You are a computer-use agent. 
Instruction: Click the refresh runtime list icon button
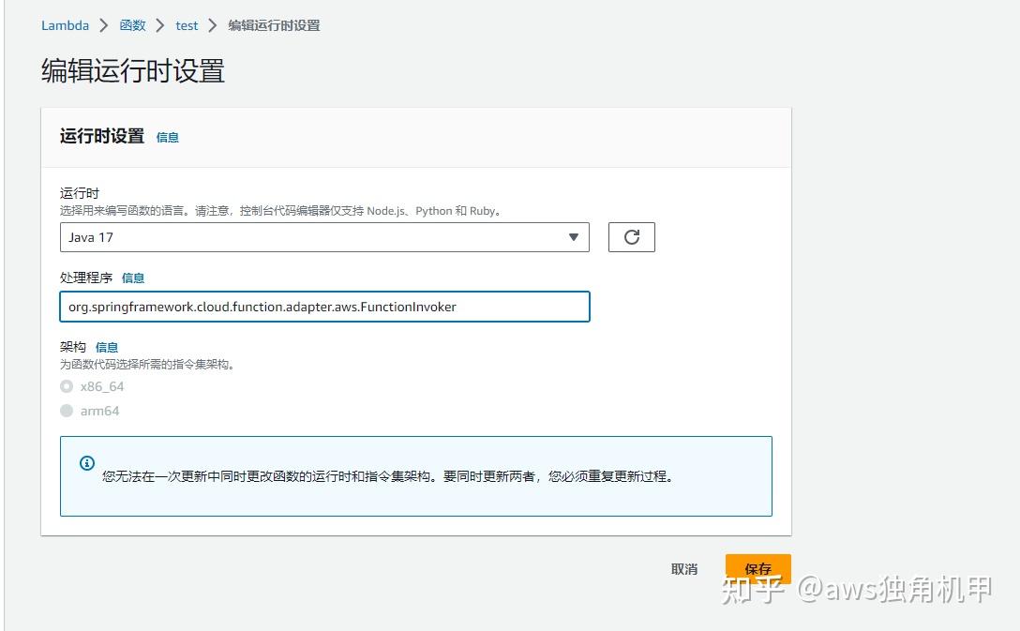(x=631, y=237)
